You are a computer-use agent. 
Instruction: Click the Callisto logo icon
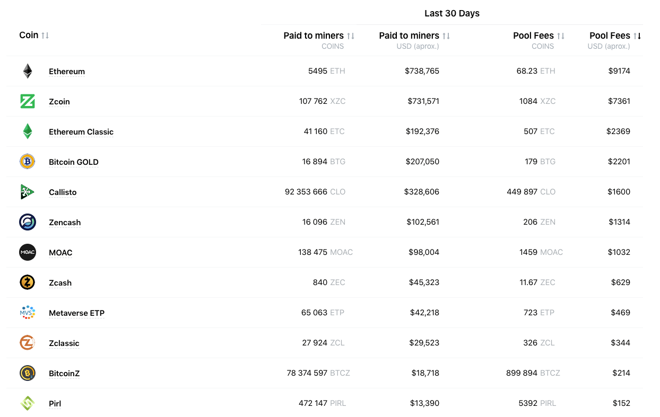pyautogui.click(x=28, y=192)
